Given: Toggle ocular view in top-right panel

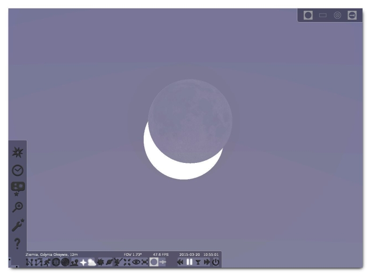Looking at the screenshot, I should (x=308, y=15).
